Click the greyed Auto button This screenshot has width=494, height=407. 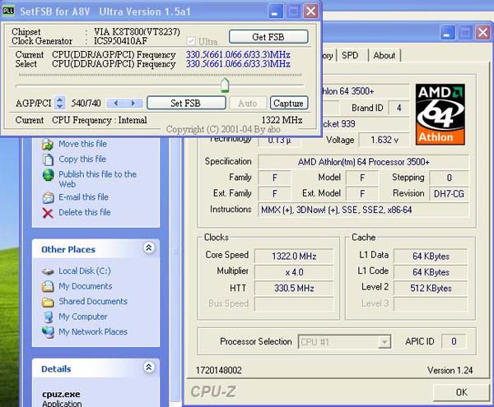coord(248,103)
